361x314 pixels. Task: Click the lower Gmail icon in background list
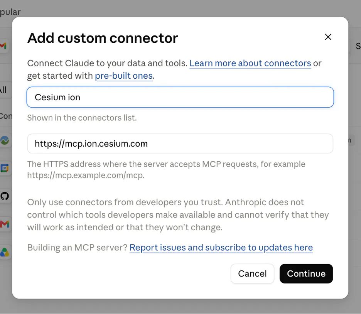pos(5,224)
